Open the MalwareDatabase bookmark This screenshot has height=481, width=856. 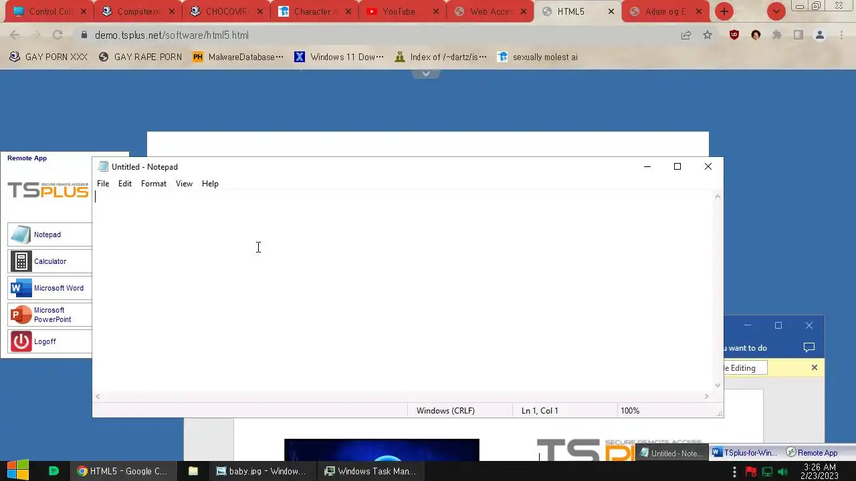[x=237, y=57]
